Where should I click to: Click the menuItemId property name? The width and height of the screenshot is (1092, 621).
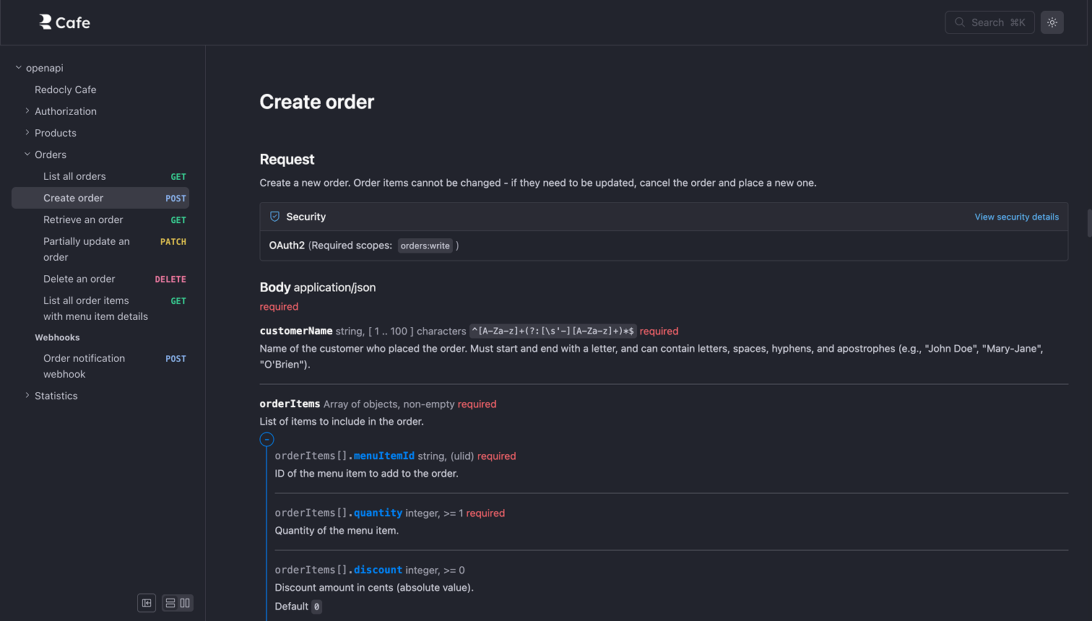coord(384,456)
